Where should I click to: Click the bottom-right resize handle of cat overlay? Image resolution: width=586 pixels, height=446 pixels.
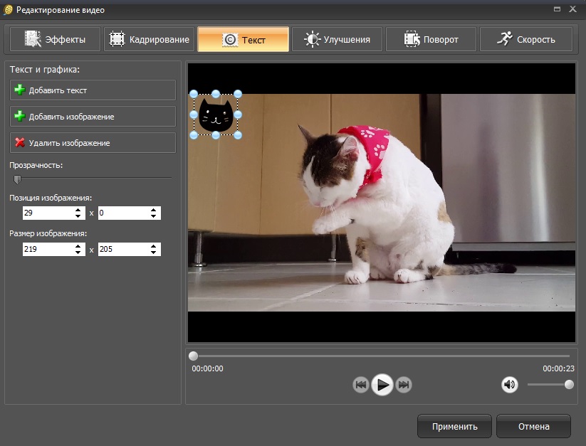(238, 135)
